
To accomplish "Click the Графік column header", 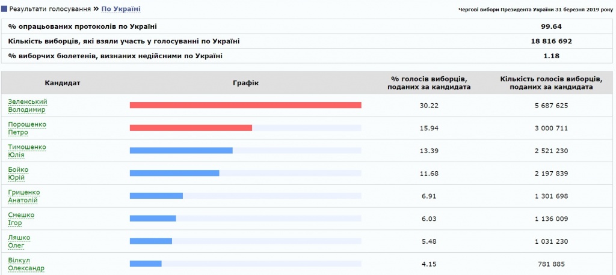I will pos(245,83).
